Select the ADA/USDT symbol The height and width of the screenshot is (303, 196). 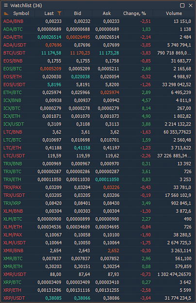point(15,45)
